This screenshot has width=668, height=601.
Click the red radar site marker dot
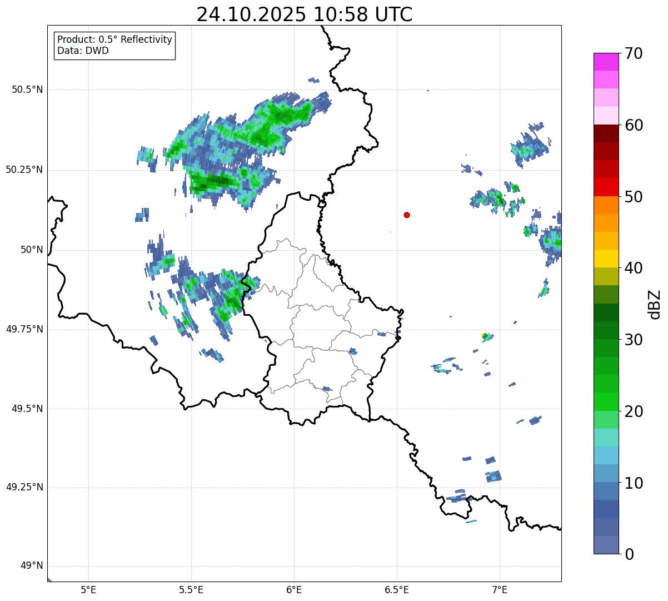(407, 215)
